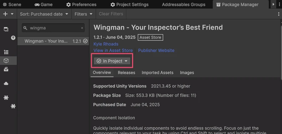The image size is (282, 134).
Task: Open the Filters dropdown
Action: 84,14
